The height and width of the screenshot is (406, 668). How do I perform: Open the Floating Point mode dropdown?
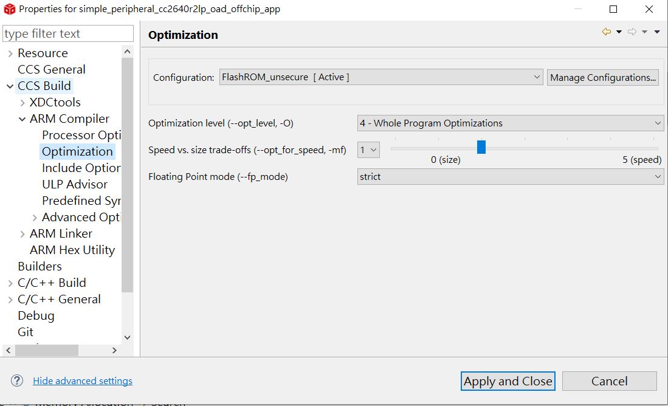511,177
